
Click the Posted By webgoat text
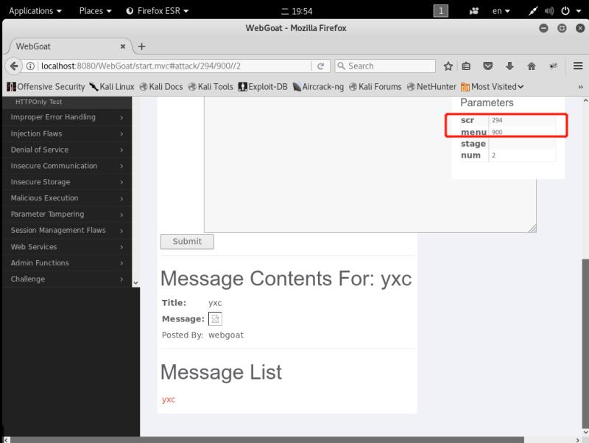point(203,335)
